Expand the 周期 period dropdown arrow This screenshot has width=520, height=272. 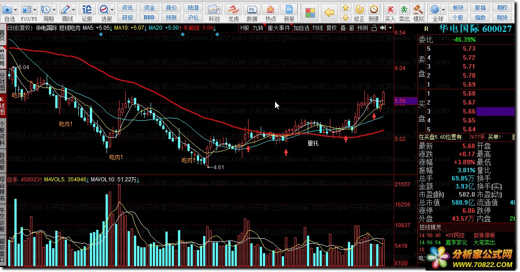[x=54, y=9]
